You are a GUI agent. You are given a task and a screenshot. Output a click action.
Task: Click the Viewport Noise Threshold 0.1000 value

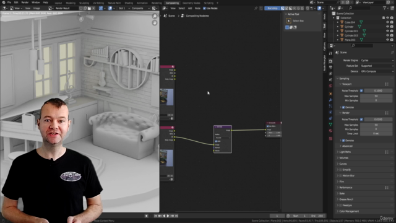(378, 90)
